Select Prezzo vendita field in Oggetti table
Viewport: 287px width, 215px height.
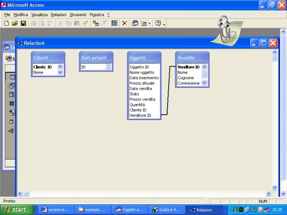click(x=142, y=99)
